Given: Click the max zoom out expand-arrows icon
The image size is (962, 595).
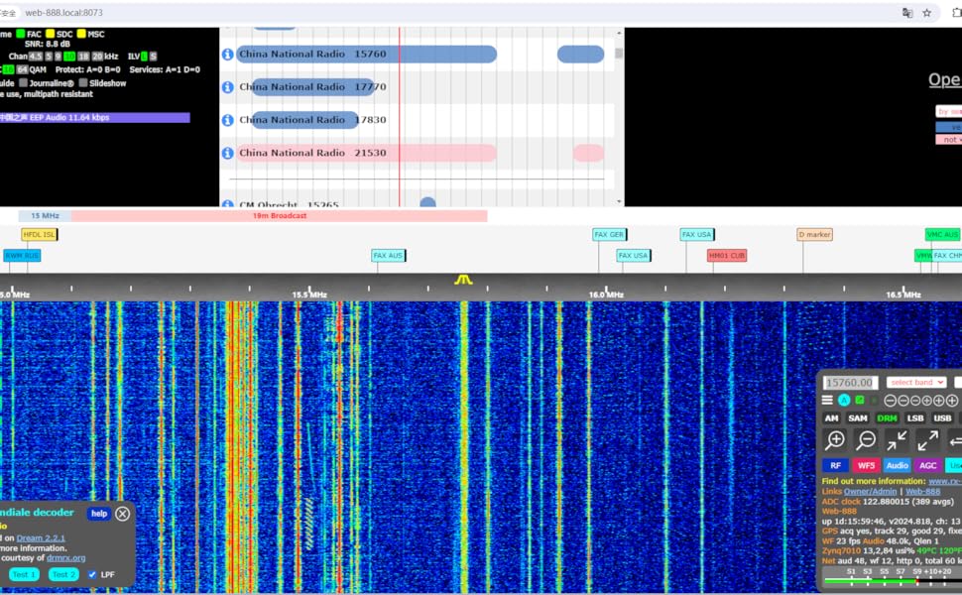Looking at the screenshot, I should pos(927,440).
